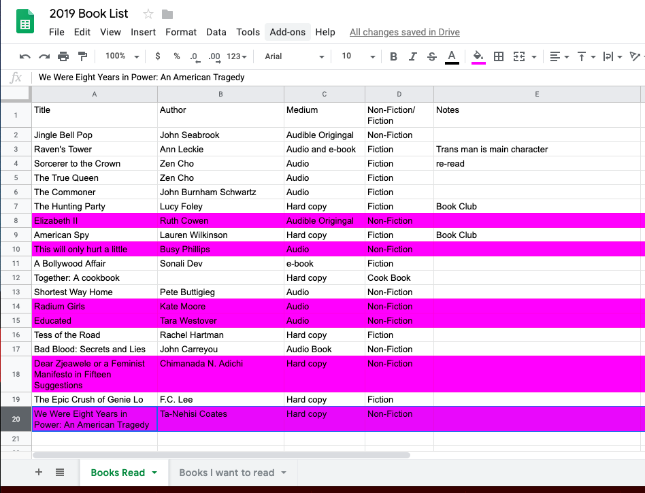Select cell Cook Book
Screen dimensions: 645x493
[x=399, y=278]
